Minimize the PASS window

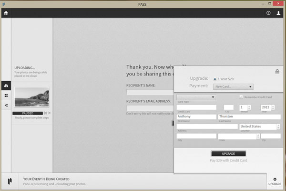click(263, 4)
